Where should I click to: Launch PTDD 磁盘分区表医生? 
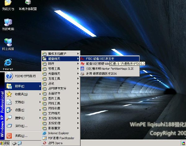pos(109,59)
